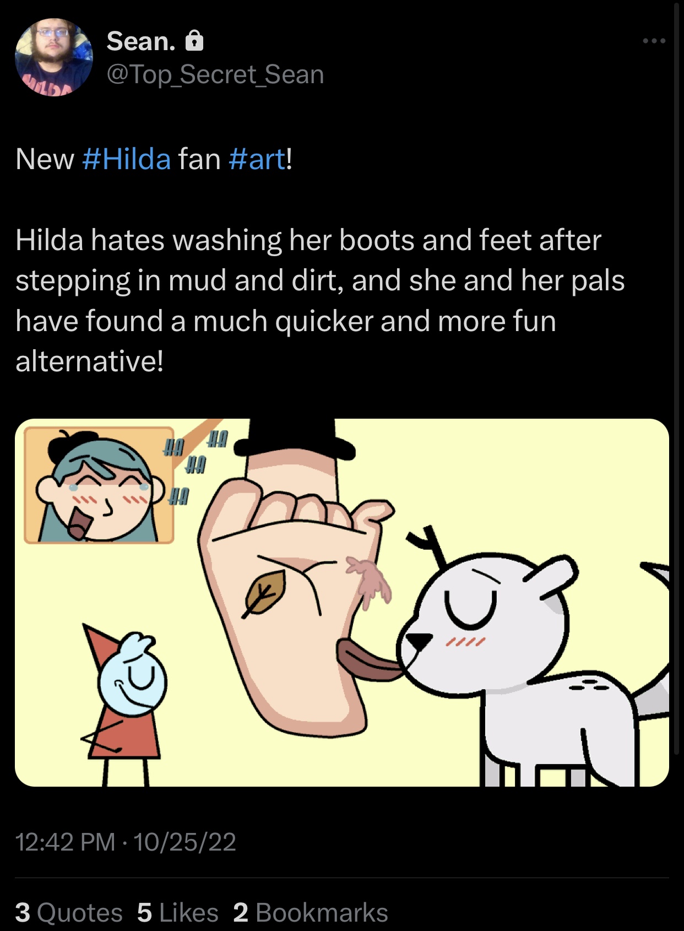Image resolution: width=684 pixels, height=931 pixels.
Task: Open the 2 Bookmarks count
Action: 311,913
